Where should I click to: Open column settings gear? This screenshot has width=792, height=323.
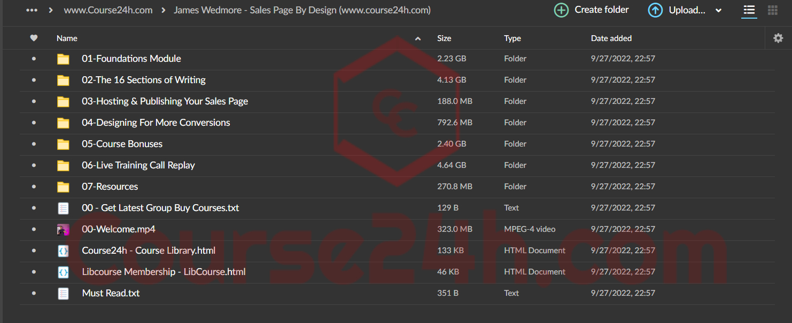[x=778, y=38]
